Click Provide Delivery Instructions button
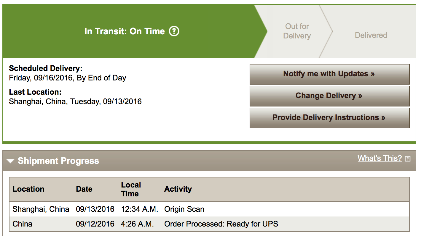This screenshot has height=236, width=421. pos(329,118)
